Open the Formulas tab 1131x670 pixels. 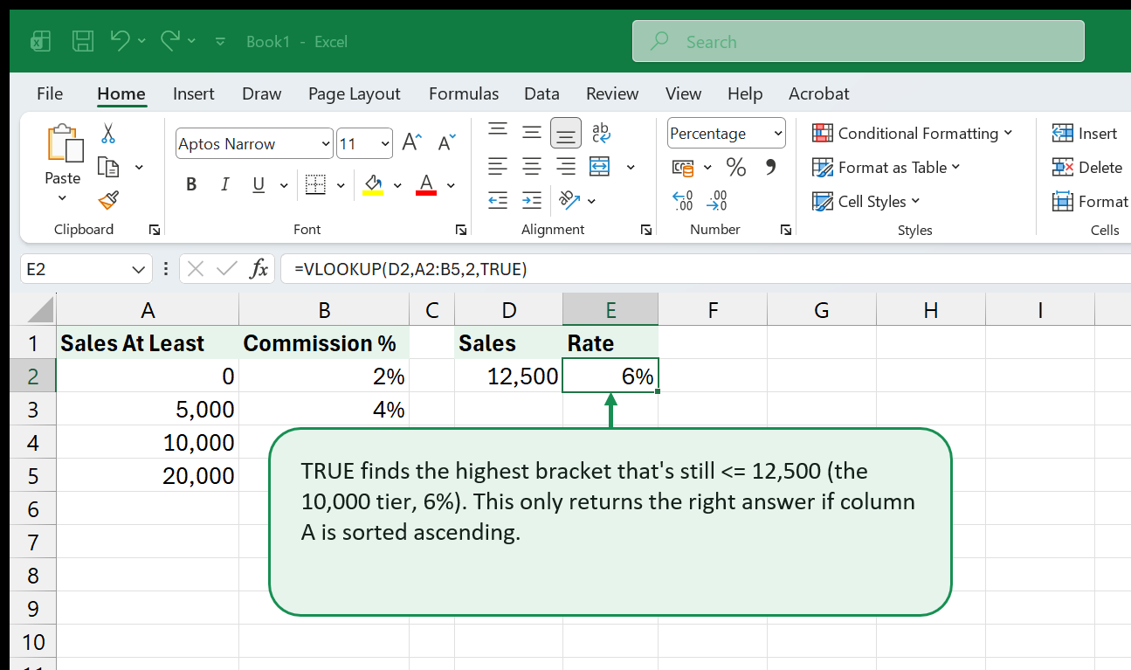click(x=464, y=93)
